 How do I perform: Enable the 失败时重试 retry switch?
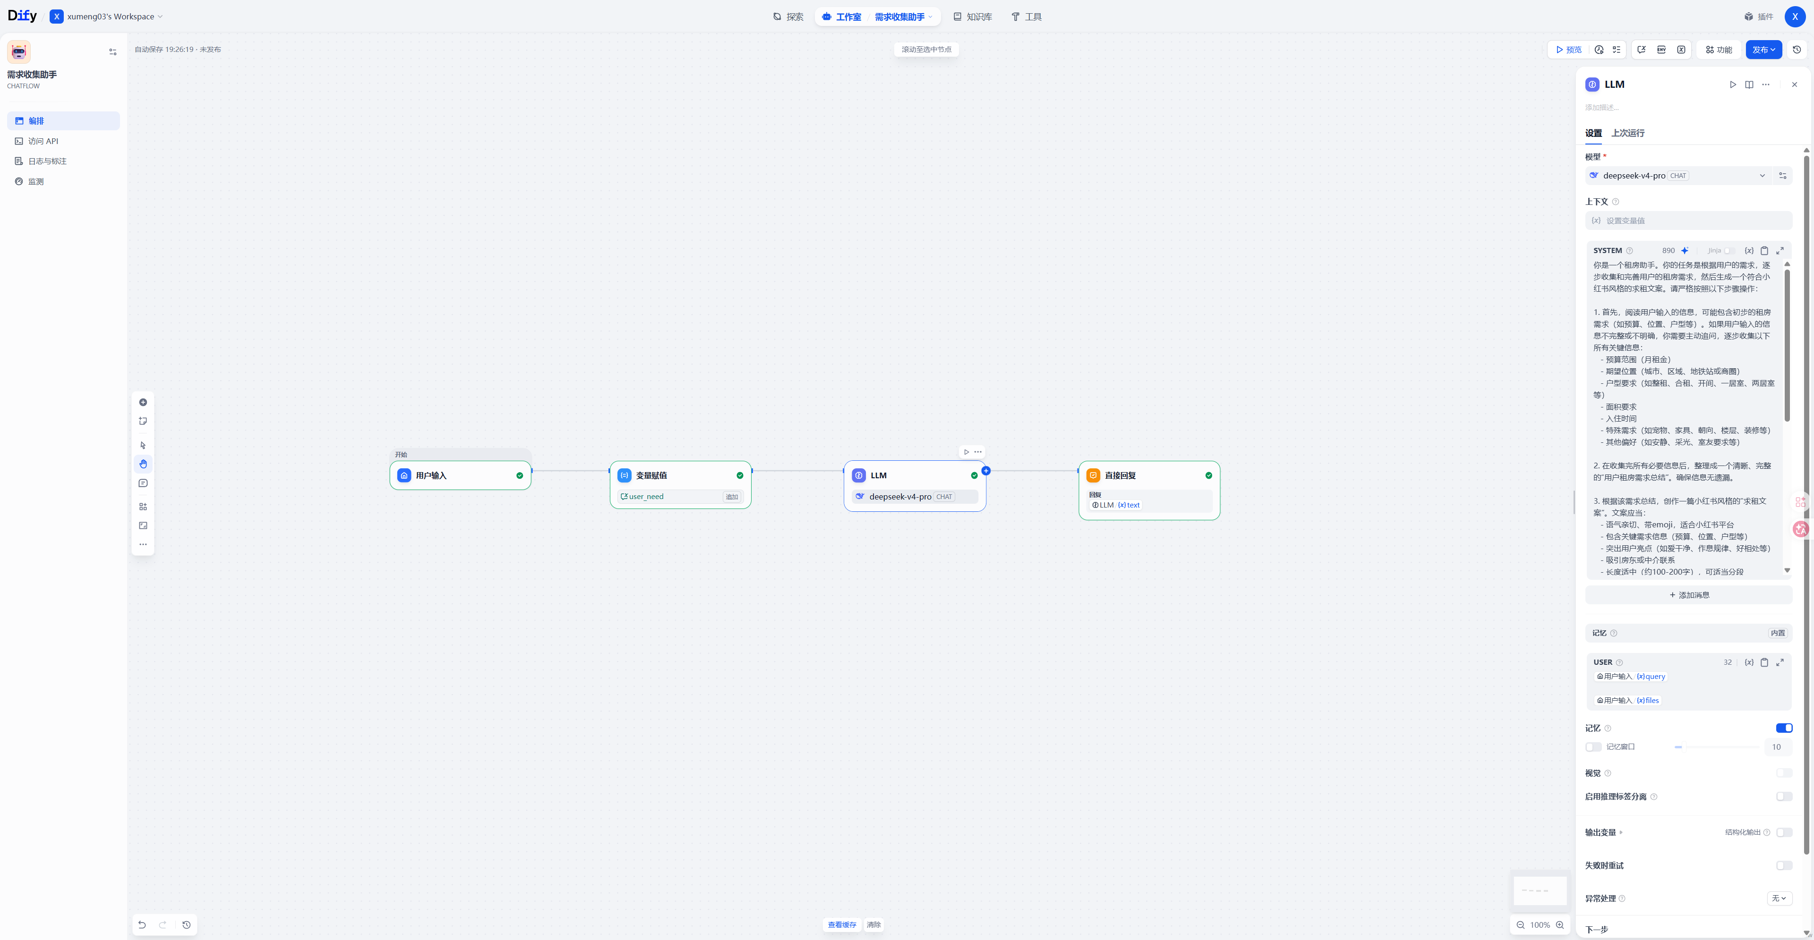point(1784,865)
